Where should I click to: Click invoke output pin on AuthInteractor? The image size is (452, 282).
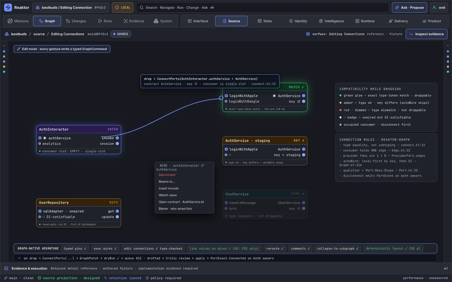point(117,138)
